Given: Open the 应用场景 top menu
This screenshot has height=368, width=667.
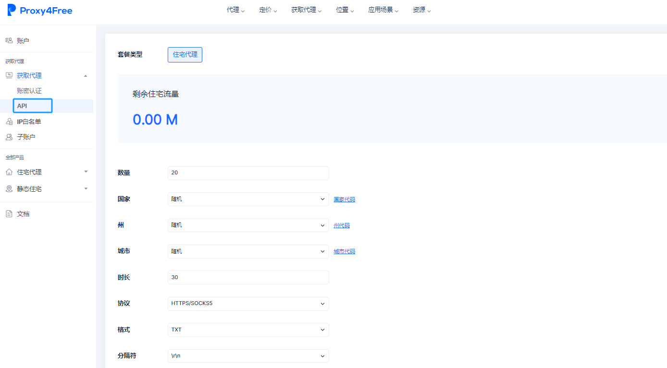Looking at the screenshot, I should pos(383,10).
